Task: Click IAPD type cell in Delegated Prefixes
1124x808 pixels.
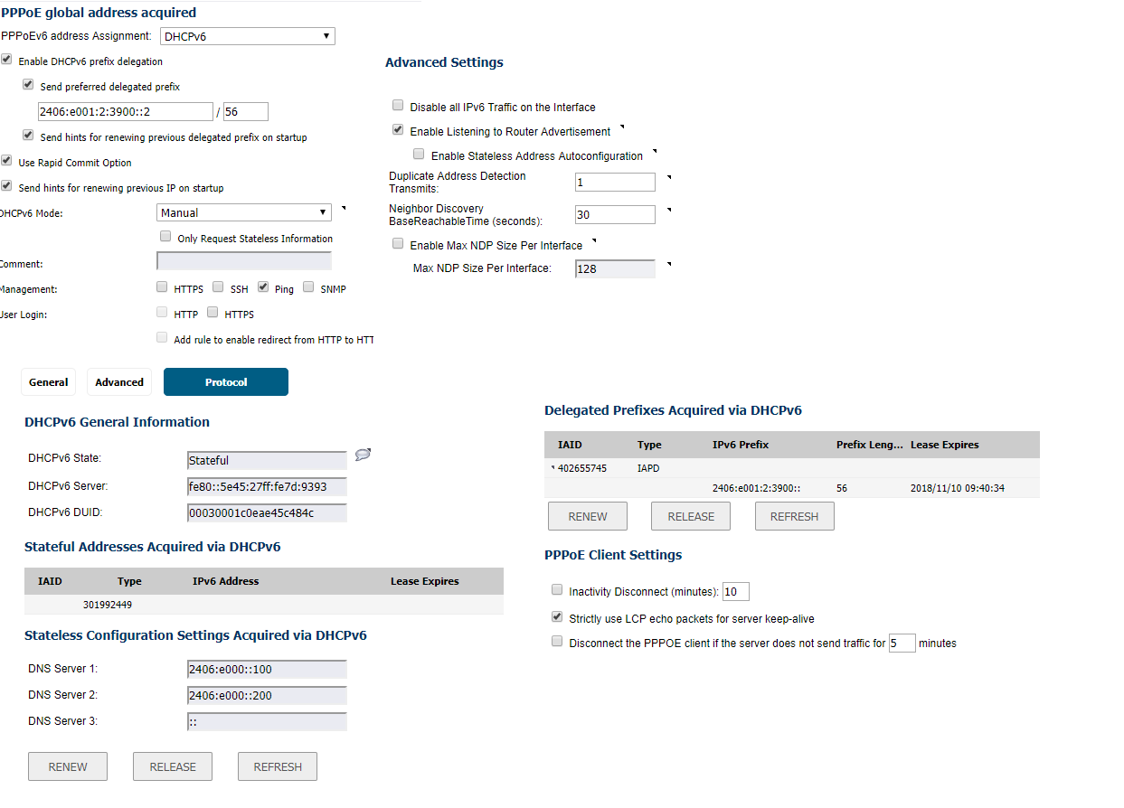Action: (x=649, y=468)
